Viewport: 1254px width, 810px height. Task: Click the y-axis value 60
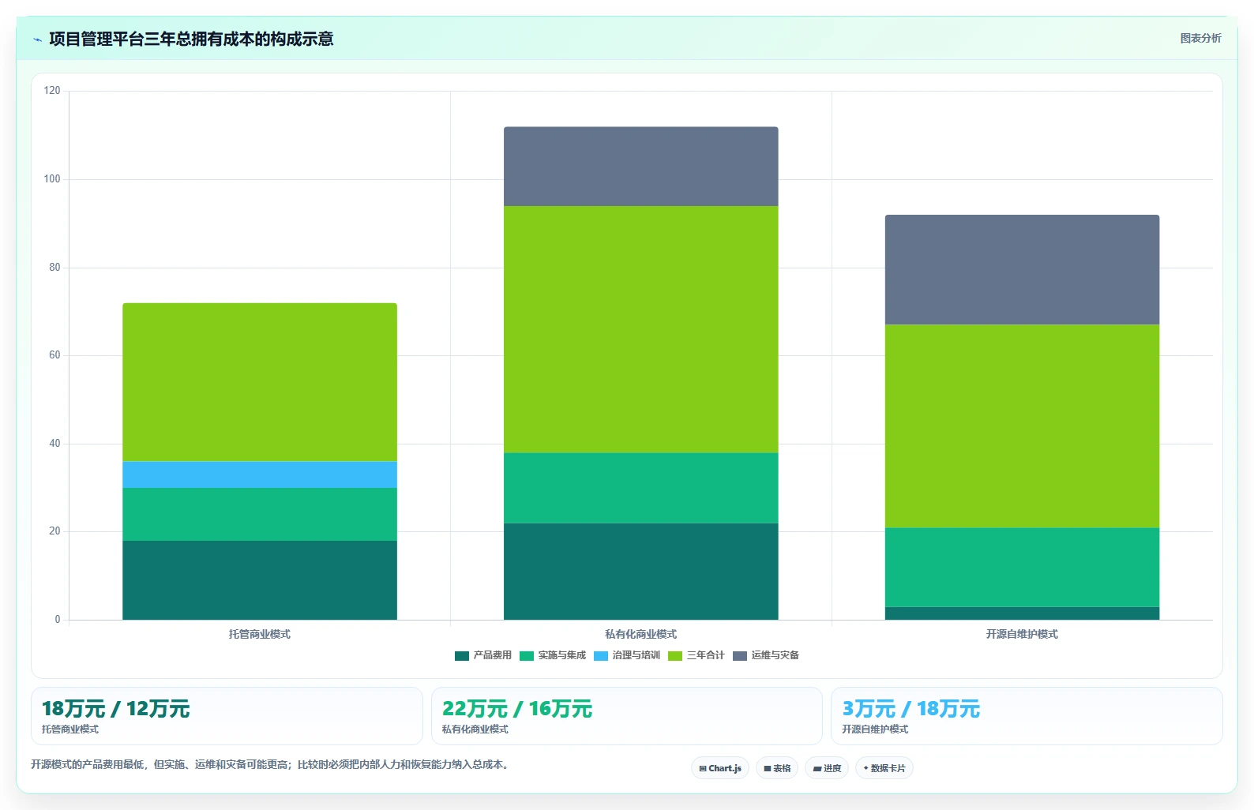(54, 355)
